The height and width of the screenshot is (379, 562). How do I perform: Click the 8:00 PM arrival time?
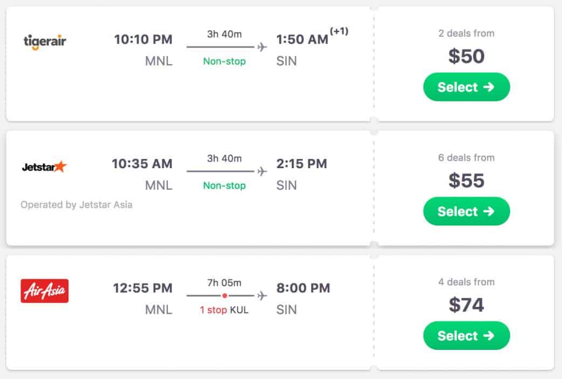tap(303, 288)
